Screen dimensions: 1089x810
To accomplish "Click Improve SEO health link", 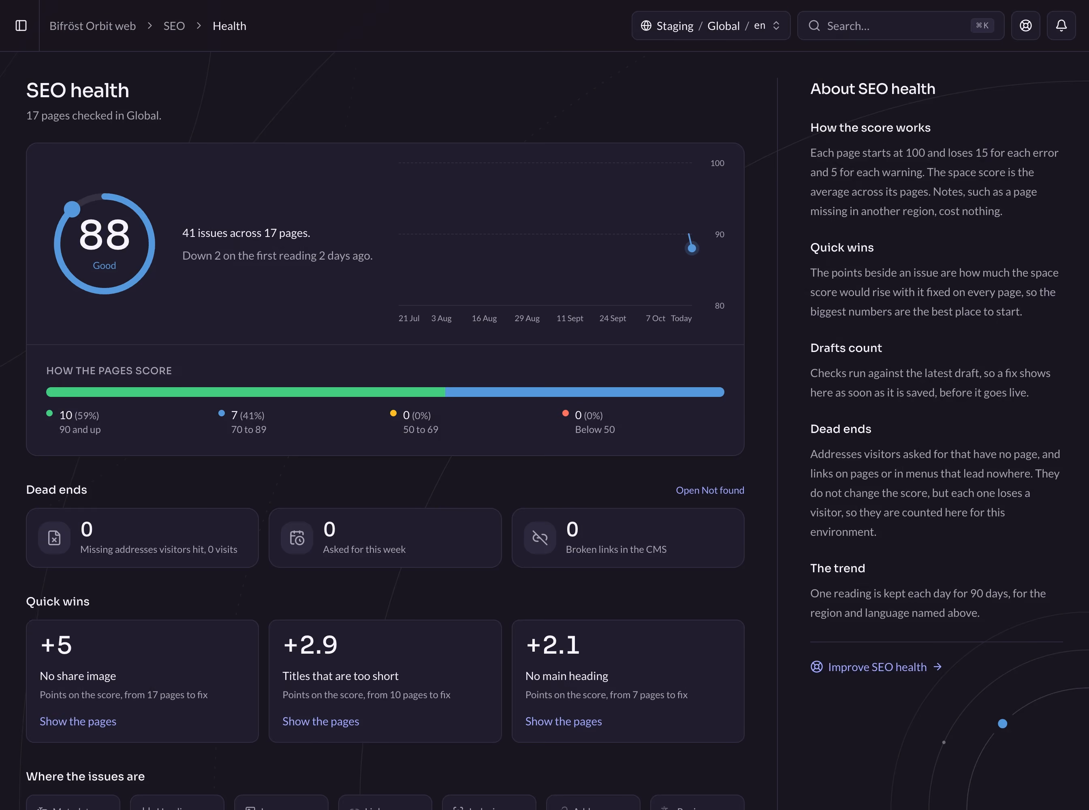I will pyautogui.click(x=877, y=667).
